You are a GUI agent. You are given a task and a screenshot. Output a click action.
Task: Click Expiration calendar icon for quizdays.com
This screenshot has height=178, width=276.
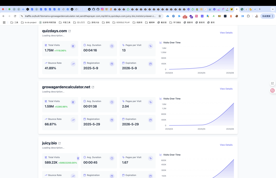[151, 64]
